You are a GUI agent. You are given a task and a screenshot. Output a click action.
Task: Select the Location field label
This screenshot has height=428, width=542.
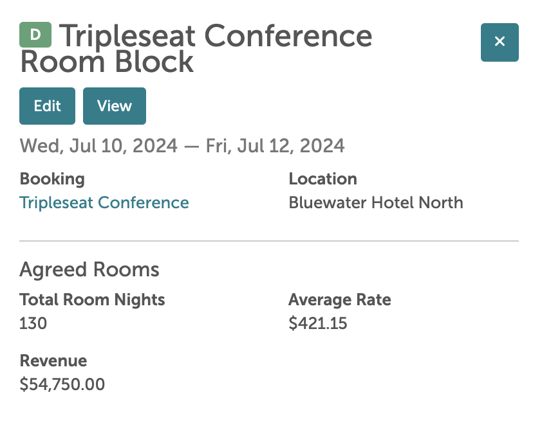tap(322, 179)
